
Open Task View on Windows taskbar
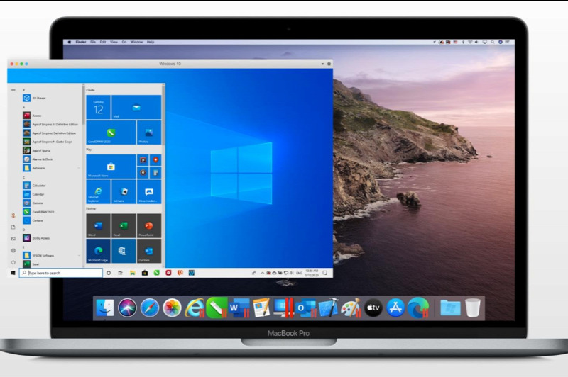[x=120, y=273]
